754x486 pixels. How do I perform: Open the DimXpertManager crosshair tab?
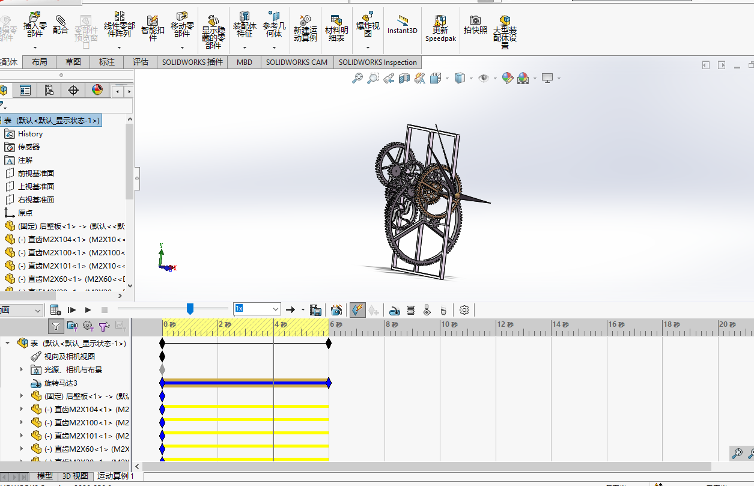pyautogui.click(x=73, y=90)
